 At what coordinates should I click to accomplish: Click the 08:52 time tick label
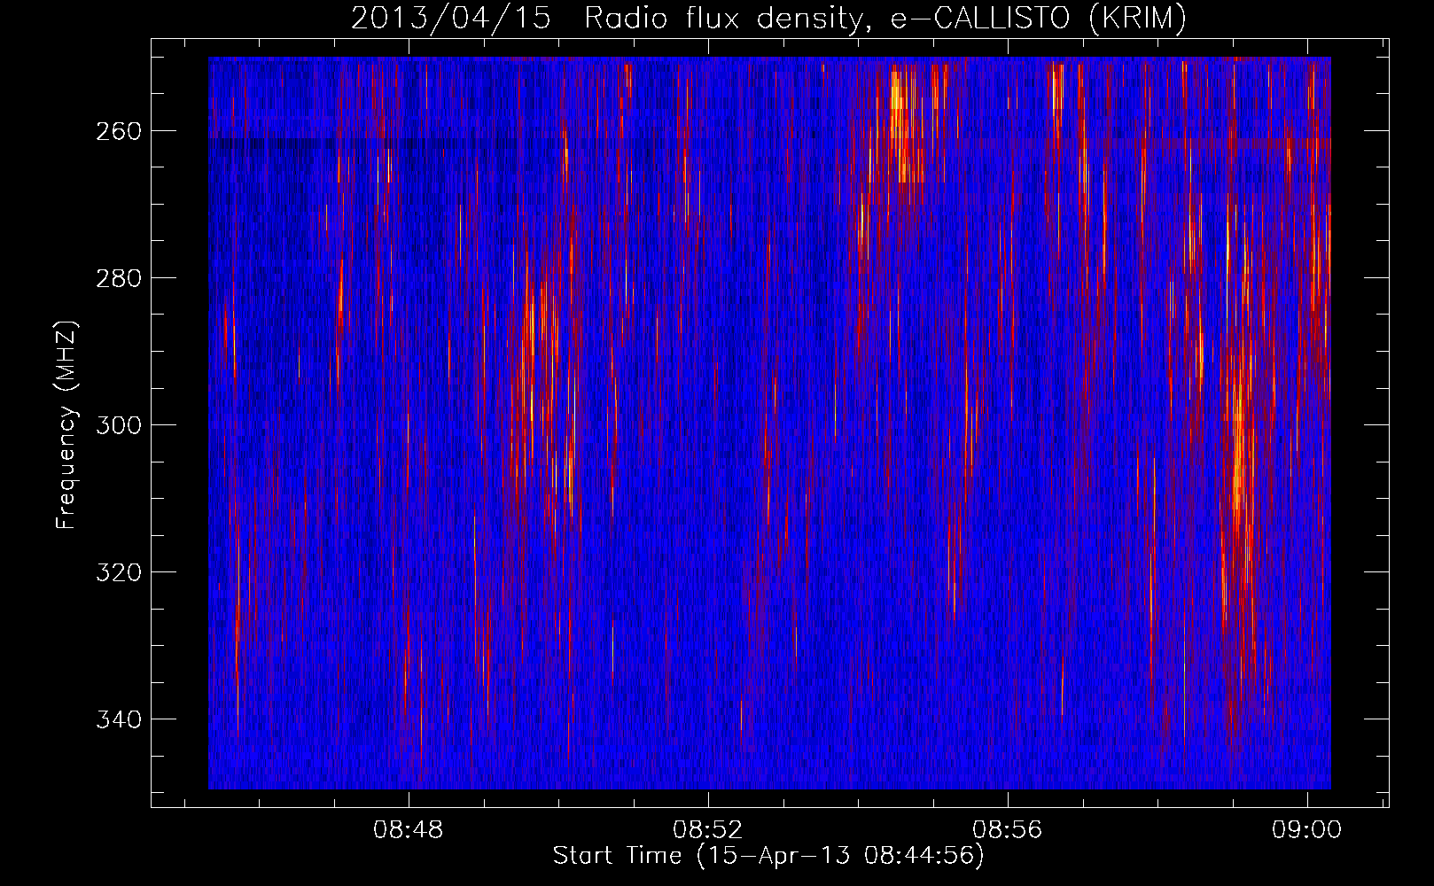[708, 830]
